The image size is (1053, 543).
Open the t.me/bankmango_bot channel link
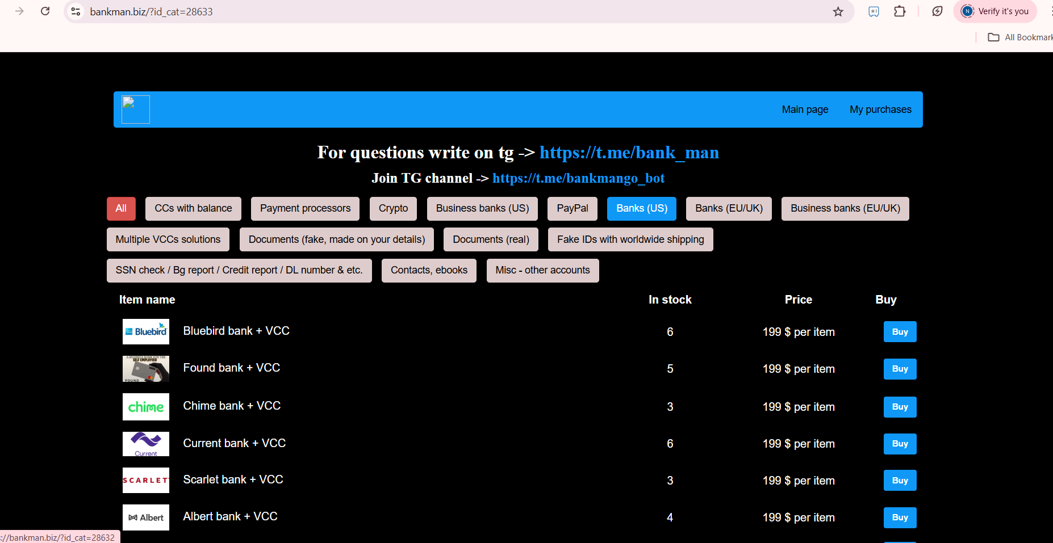578,178
